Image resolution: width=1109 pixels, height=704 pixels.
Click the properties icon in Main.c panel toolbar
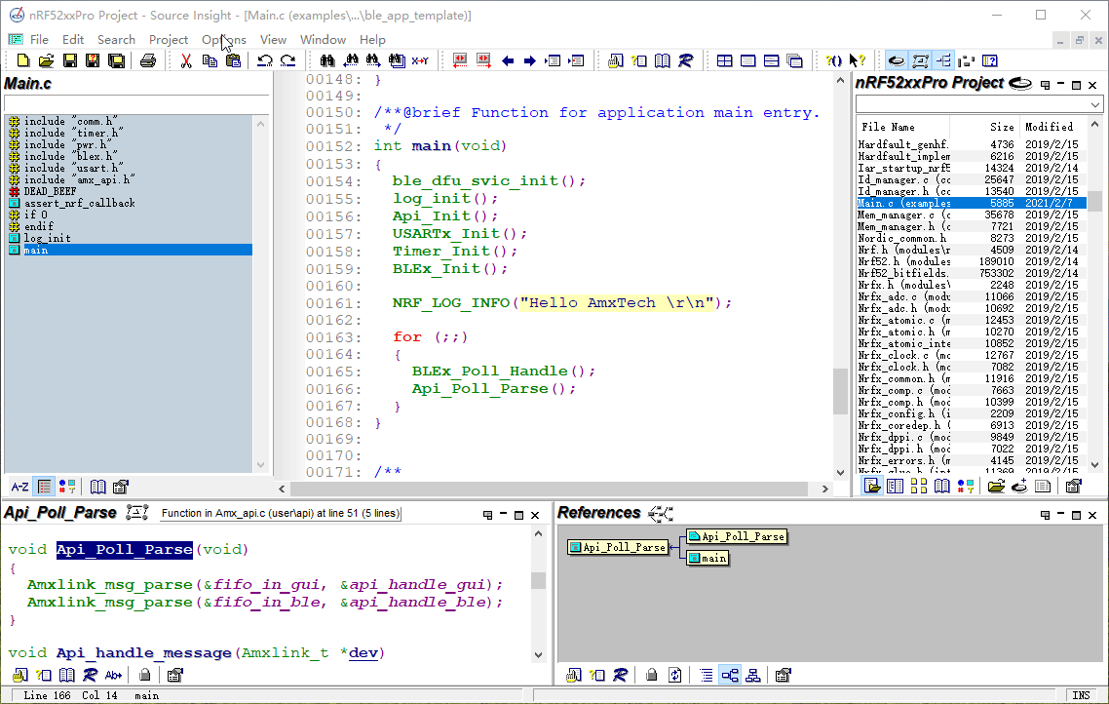click(121, 487)
